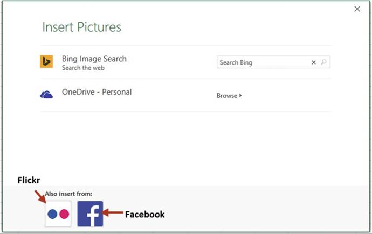Close the Insert Pictures dialog
The width and height of the screenshot is (372, 234).
[x=356, y=9]
